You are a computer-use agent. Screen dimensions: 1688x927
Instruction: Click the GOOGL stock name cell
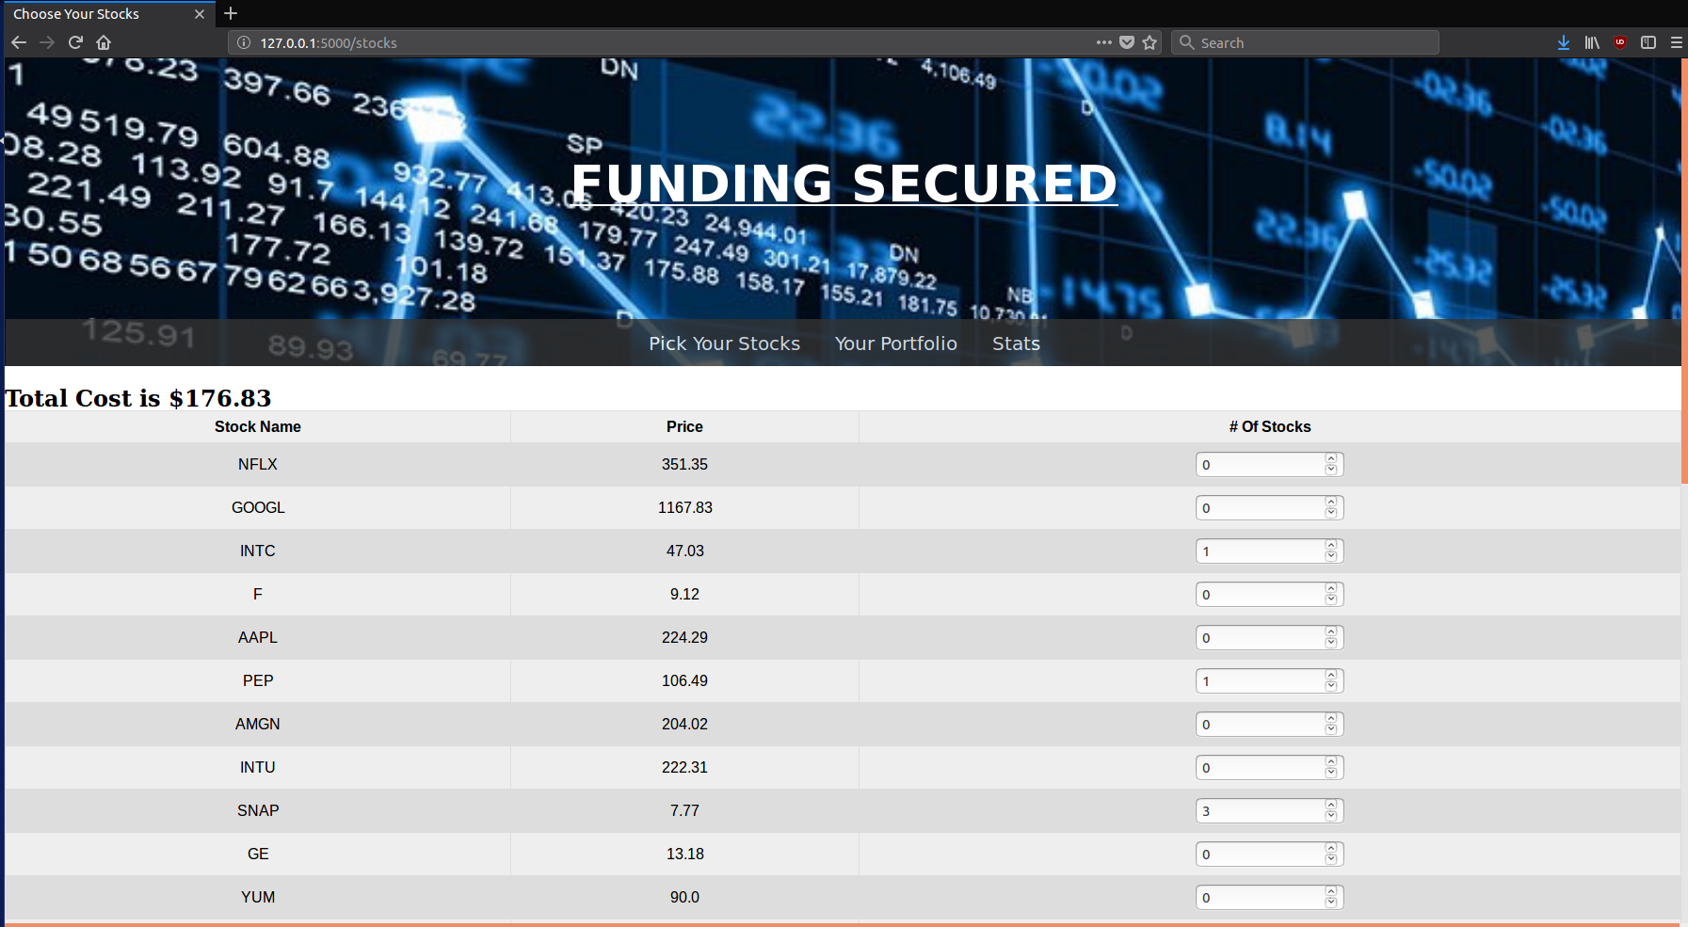pos(258,507)
